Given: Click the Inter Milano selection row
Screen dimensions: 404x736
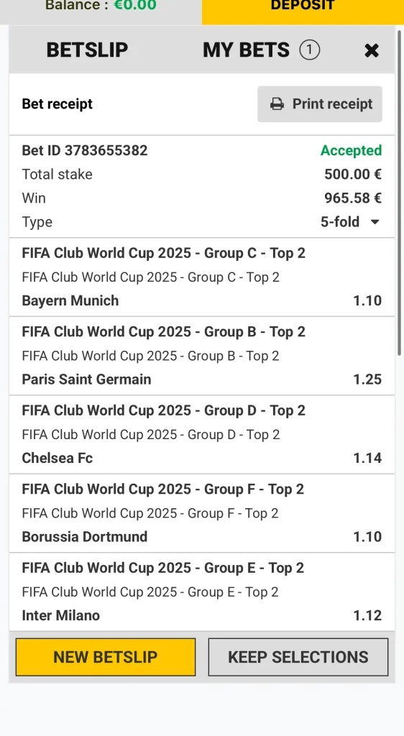Looking at the screenshot, I should (202, 615).
